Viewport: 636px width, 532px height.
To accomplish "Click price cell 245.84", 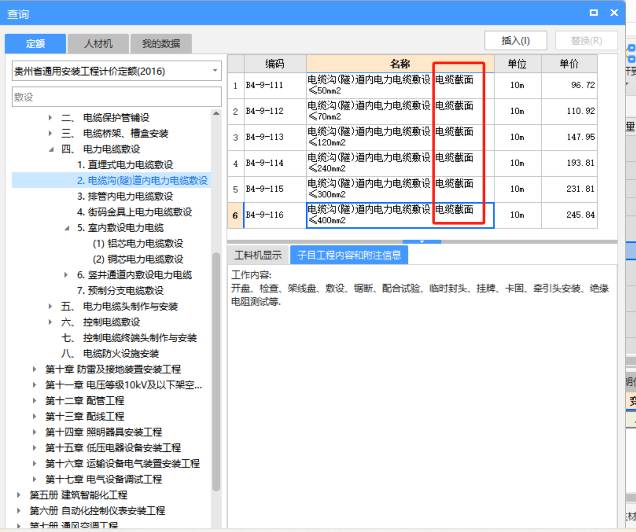I will 569,215.
